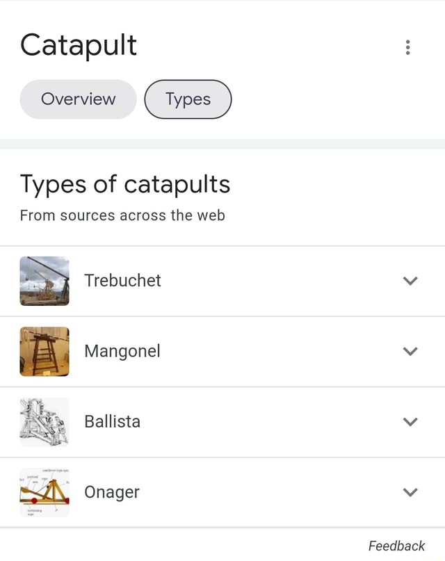Viewport: 445px width, 561px height.
Task: Open the Trebuchet result row
Action: 209,281
